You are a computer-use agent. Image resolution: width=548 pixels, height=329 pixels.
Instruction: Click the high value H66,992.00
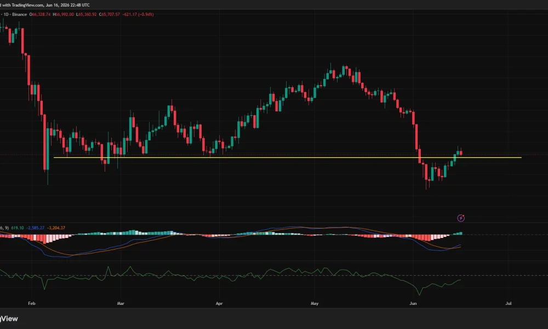click(63, 14)
